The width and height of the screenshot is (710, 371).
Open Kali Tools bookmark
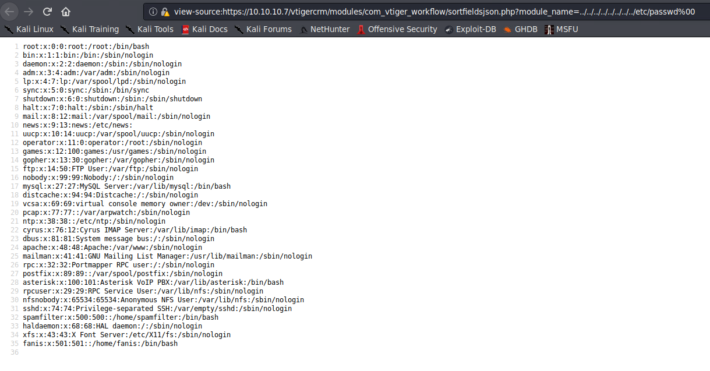[x=149, y=29]
